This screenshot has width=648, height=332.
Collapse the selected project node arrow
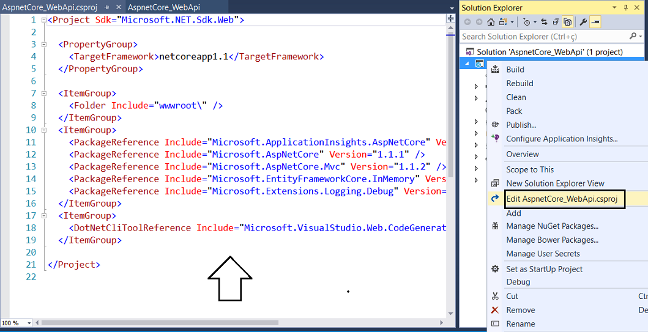[x=467, y=64]
